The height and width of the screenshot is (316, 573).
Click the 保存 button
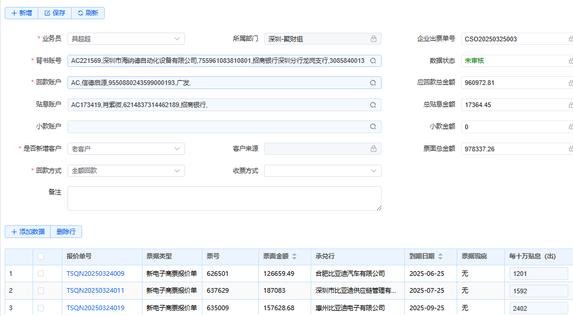click(55, 13)
